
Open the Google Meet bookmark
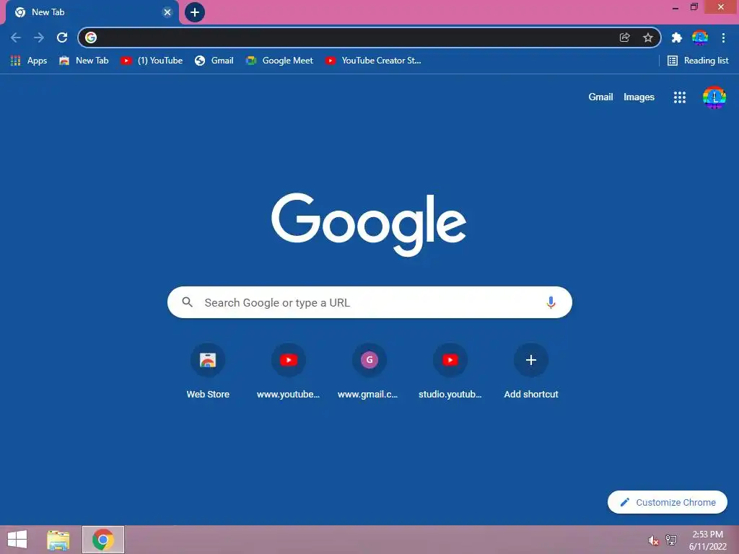coord(279,61)
